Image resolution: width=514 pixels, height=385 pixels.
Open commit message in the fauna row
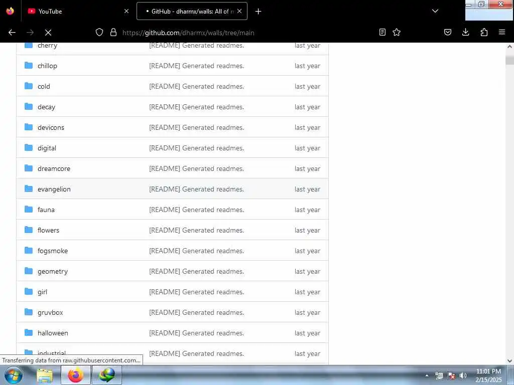(196, 210)
